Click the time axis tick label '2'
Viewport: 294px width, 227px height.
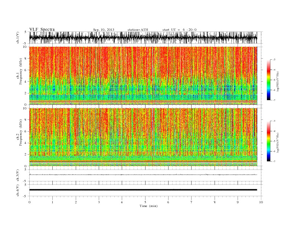tap(76, 202)
